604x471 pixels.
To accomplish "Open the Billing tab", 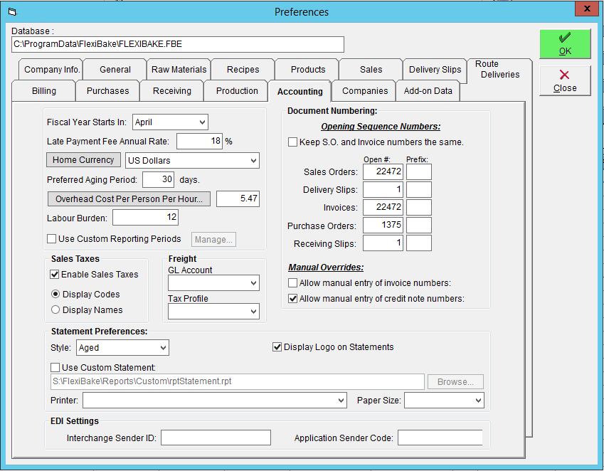I will 44,91.
